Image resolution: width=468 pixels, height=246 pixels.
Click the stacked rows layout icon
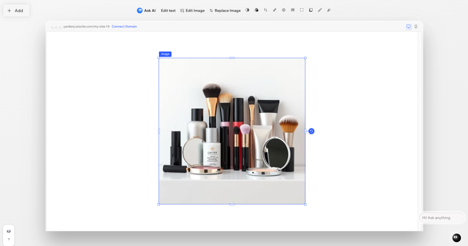293,10
